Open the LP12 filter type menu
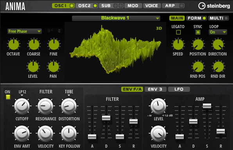Screen dimensions: 233x150 pos(22,93)
